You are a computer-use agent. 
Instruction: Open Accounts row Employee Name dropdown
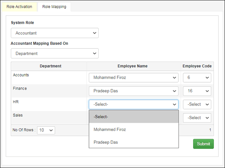pyautogui.click(x=134, y=77)
